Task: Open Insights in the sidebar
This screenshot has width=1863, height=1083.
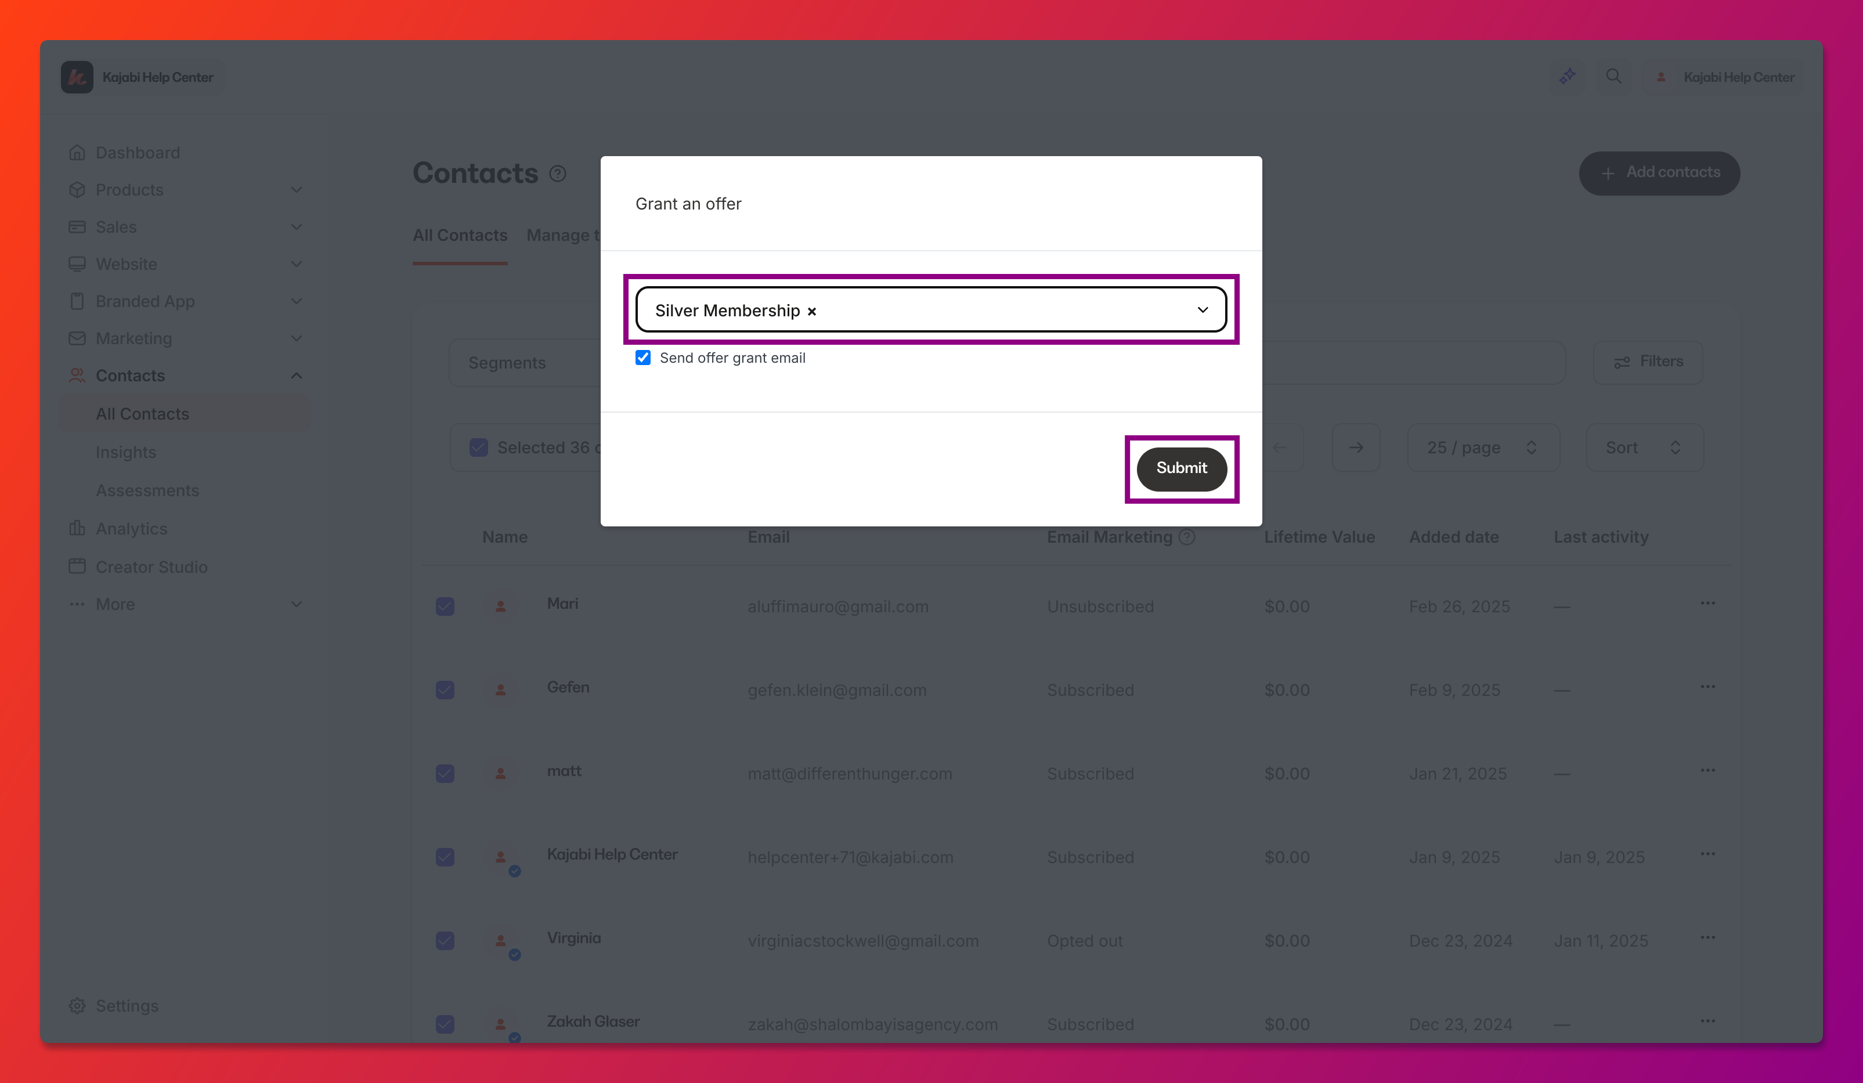Action: (126, 452)
